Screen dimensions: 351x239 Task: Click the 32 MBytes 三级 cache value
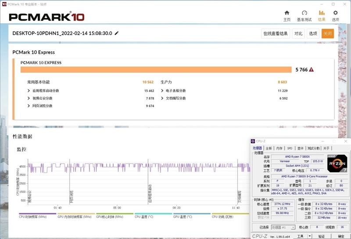324,218
